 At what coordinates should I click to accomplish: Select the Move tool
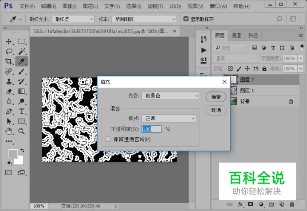coord(8,42)
